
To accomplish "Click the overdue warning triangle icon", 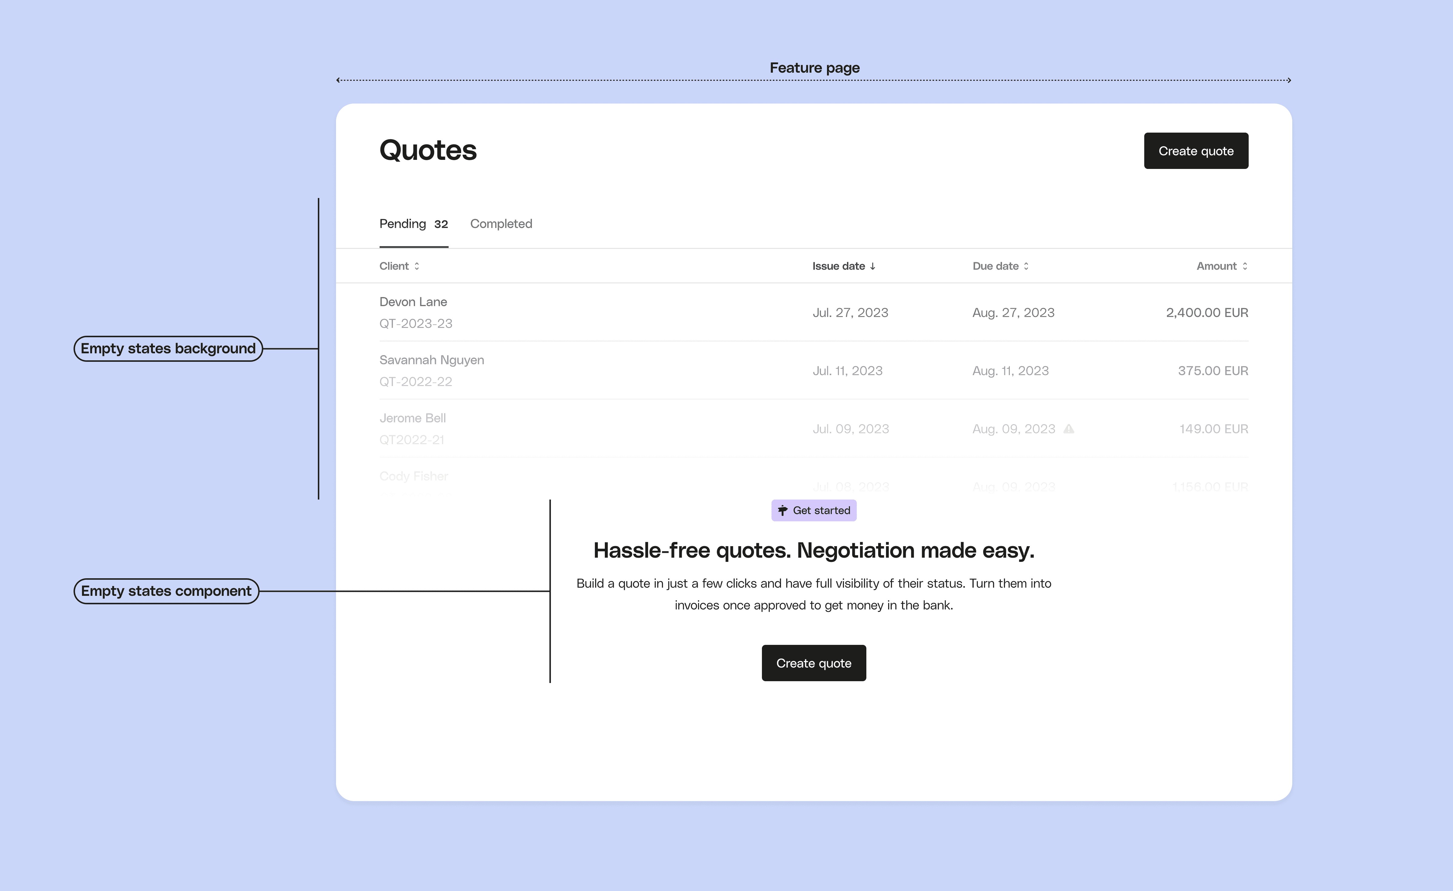I will click(1069, 429).
